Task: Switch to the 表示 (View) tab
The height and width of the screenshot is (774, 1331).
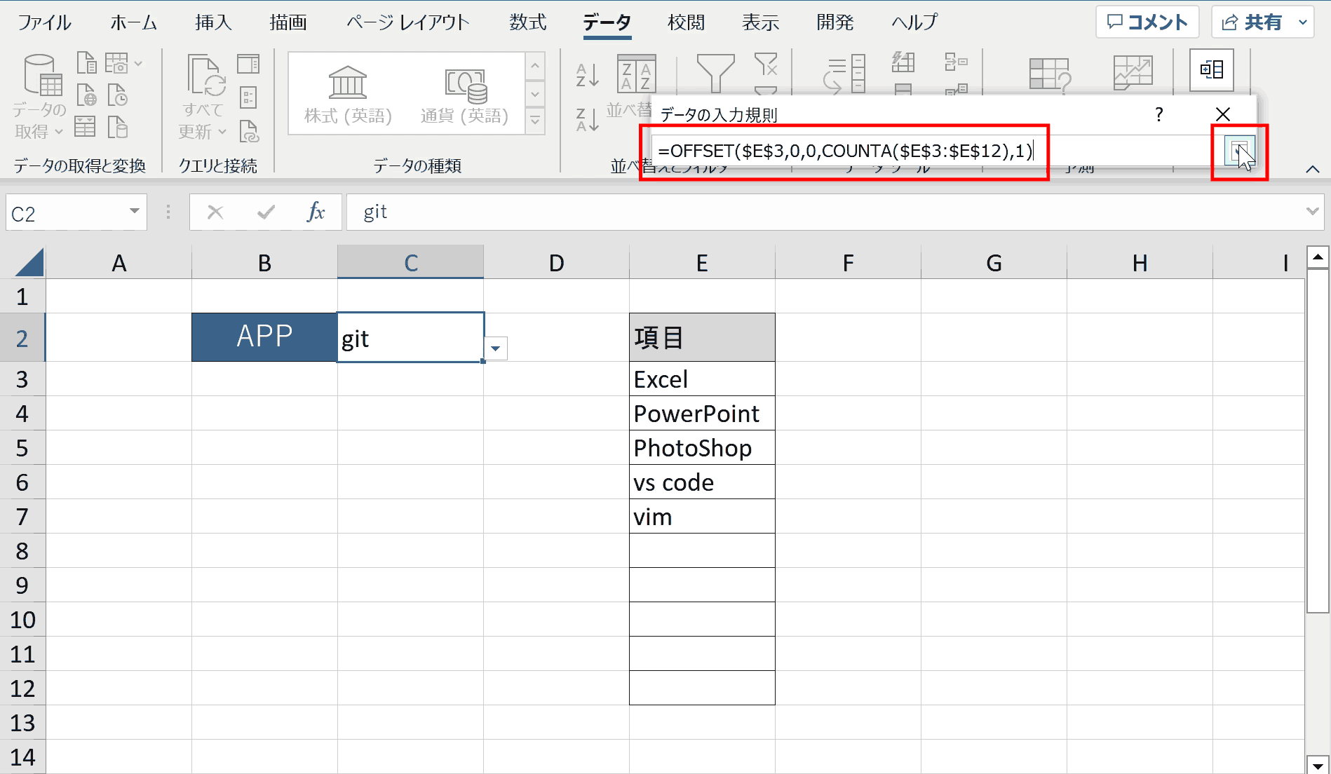Action: pos(761,22)
